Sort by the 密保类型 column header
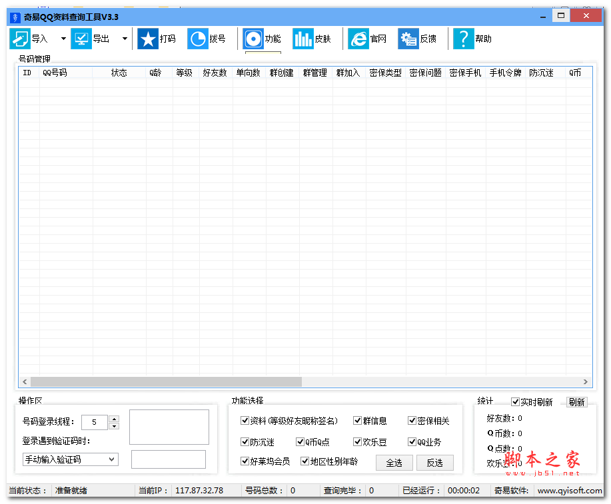Image resolution: width=611 pixels, height=504 pixels. [386, 73]
